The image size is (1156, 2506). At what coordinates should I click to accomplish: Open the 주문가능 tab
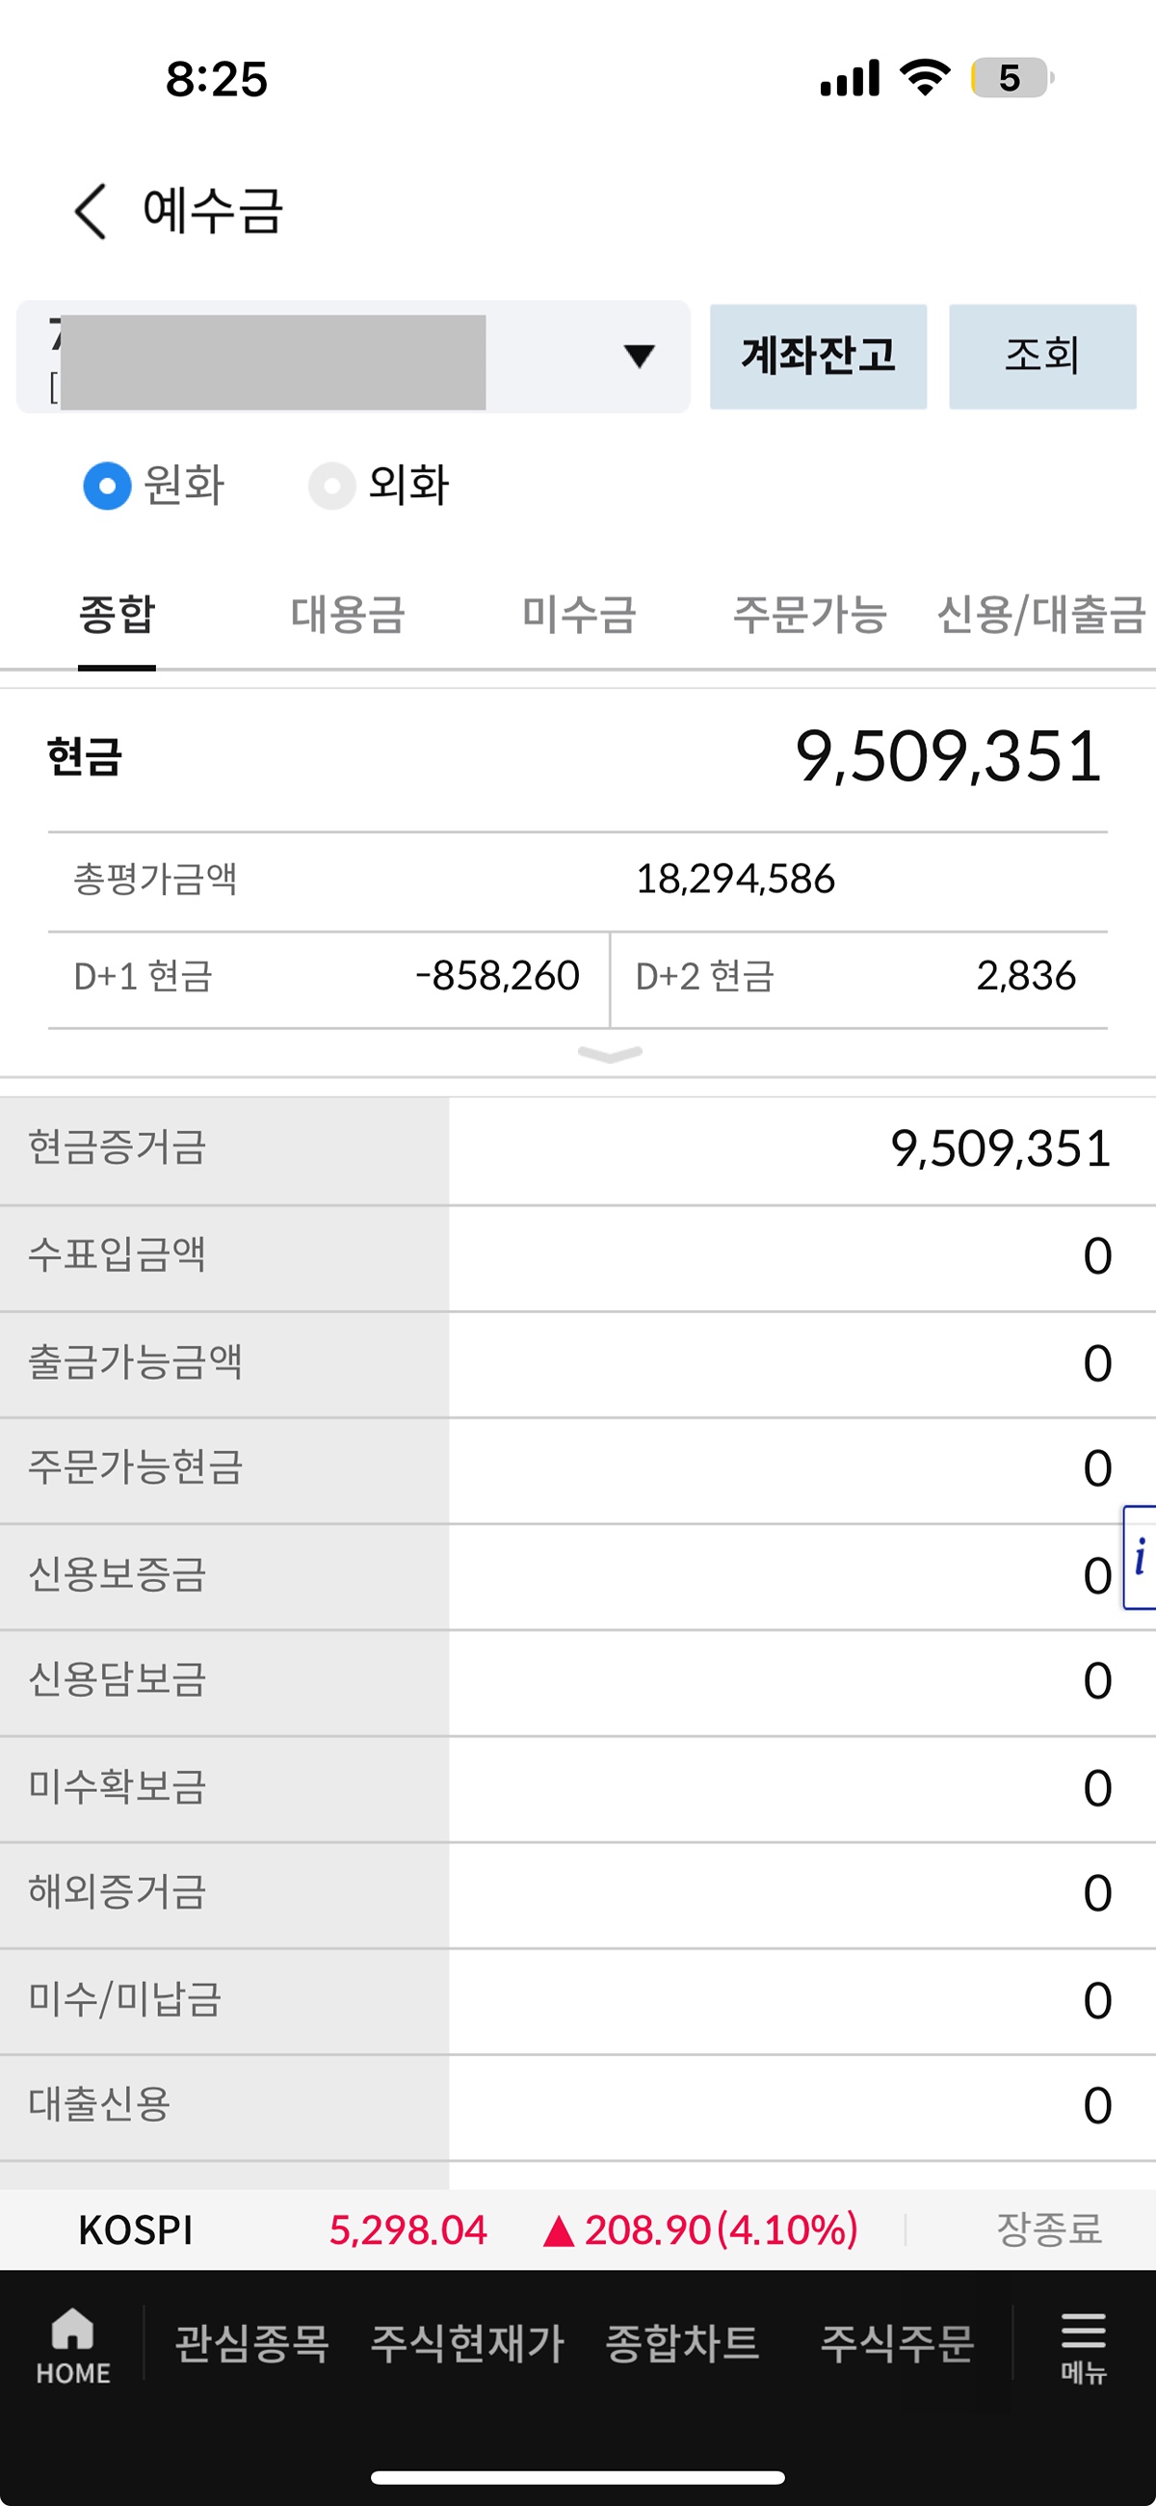pyautogui.click(x=809, y=615)
